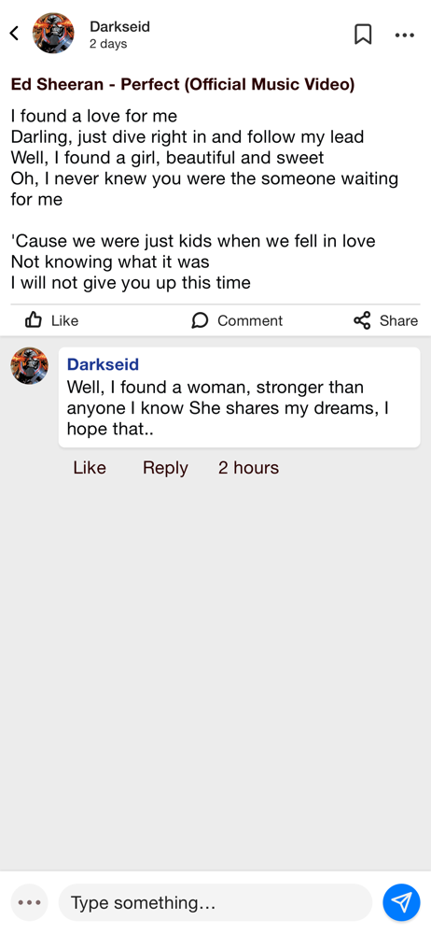Expand the truncated comment text ending "hope that.."

pyautogui.click(x=228, y=408)
